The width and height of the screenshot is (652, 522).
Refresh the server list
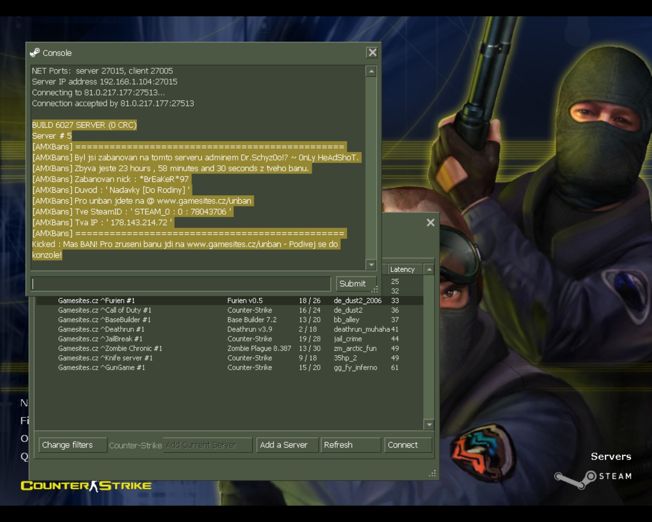click(350, 445)
